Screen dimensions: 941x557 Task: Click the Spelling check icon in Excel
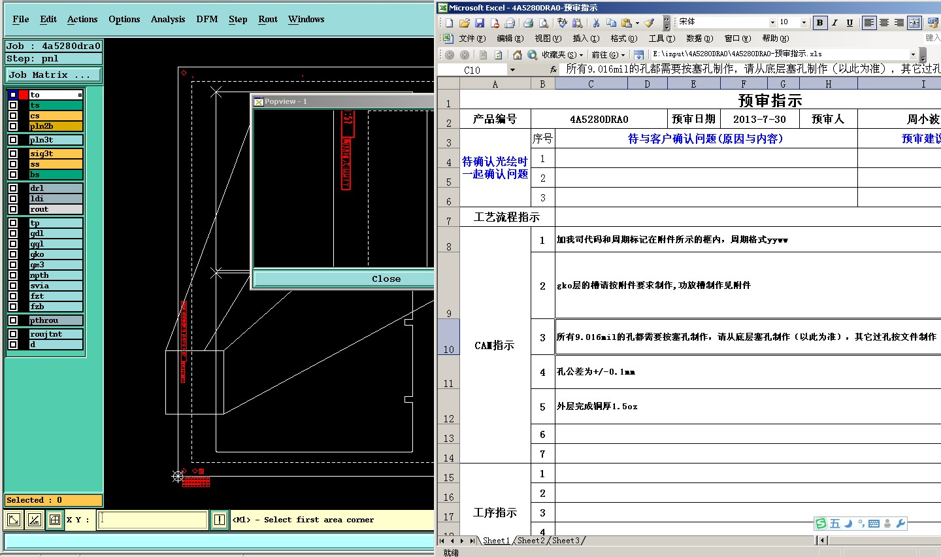pyautogui.click(x=562, y=23)
